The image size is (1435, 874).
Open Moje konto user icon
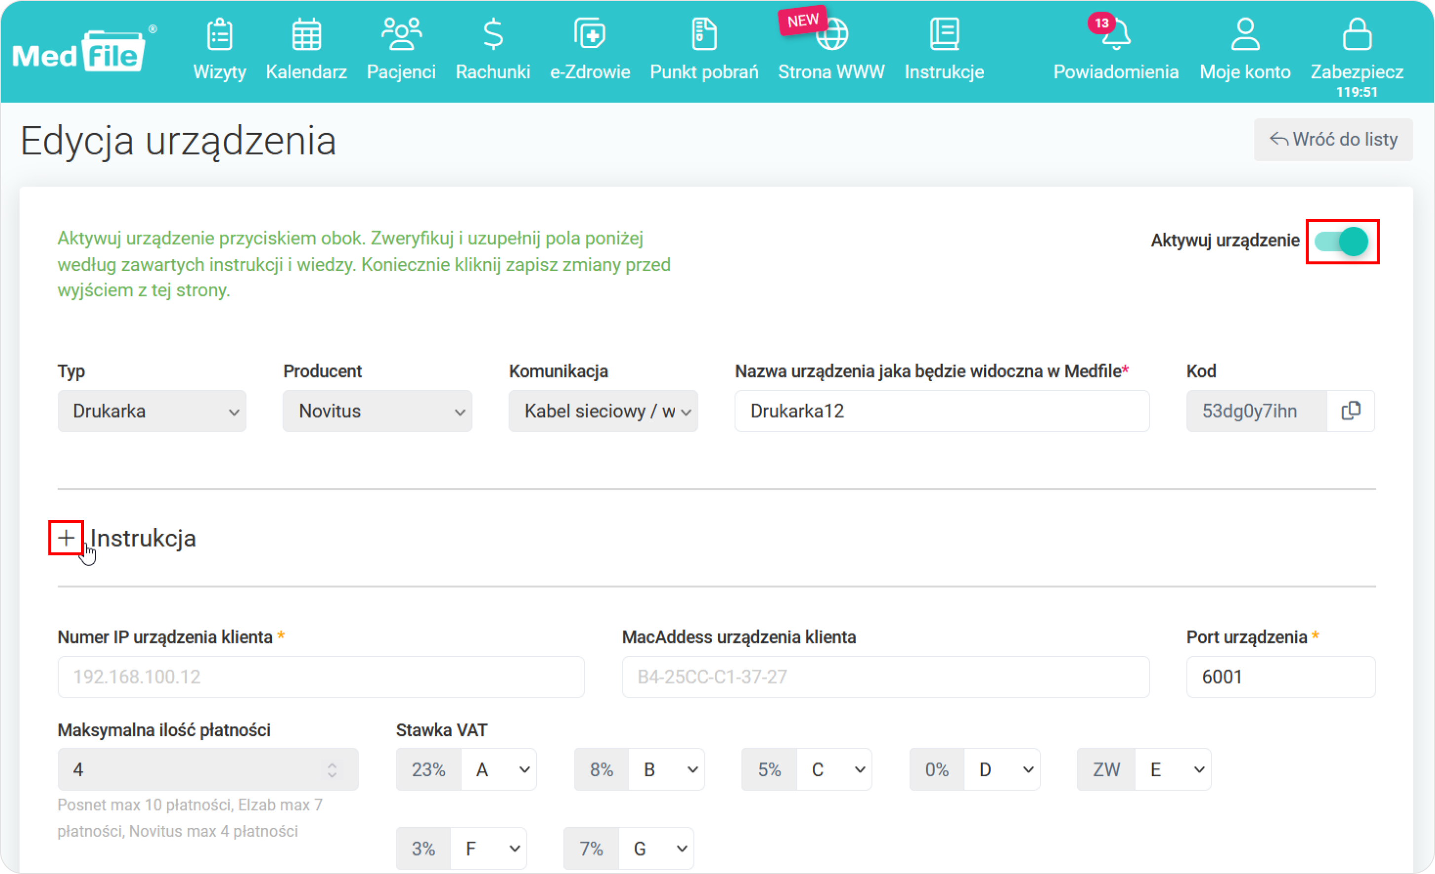1245,34
